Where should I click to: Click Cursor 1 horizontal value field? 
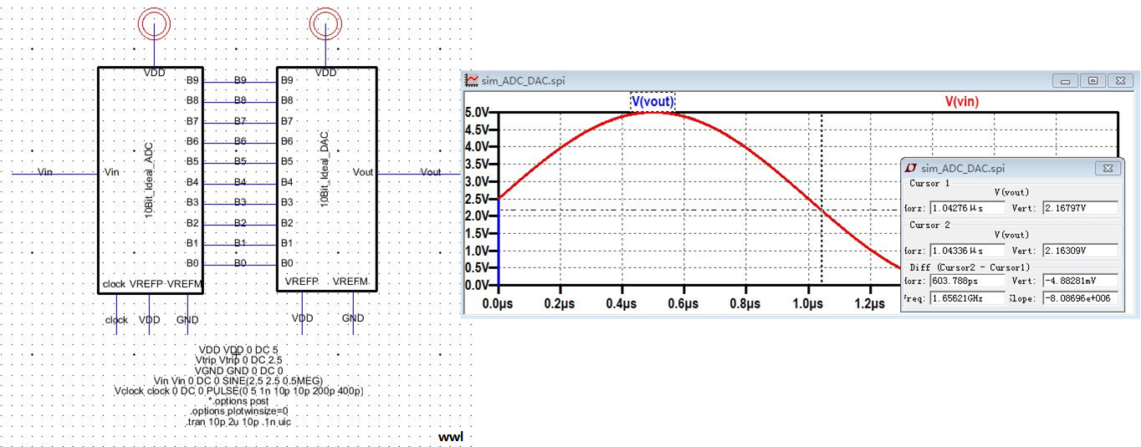[x=967, y=207]
